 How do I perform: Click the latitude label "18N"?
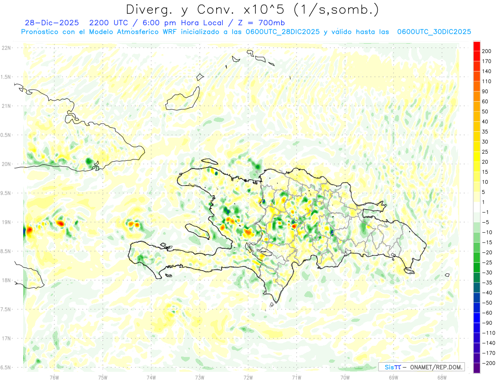coord(6,280)
